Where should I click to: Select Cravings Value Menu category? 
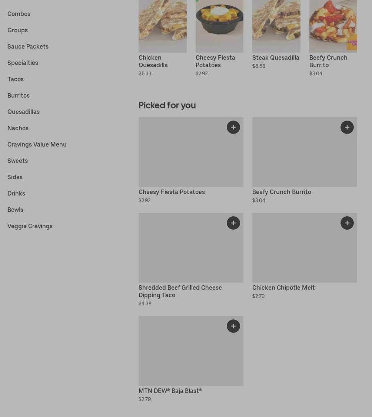[37, 144]
